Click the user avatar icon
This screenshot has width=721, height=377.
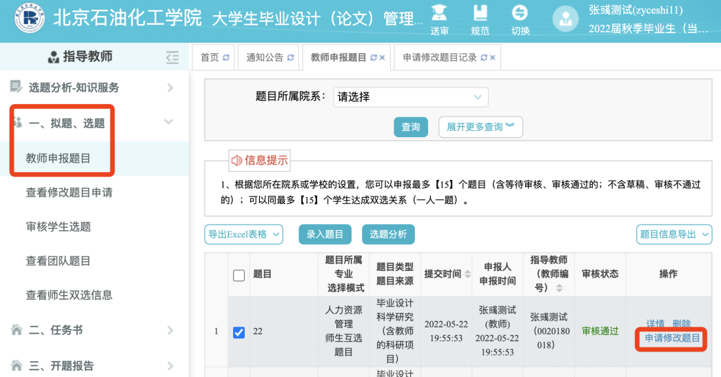pos(566,20)
